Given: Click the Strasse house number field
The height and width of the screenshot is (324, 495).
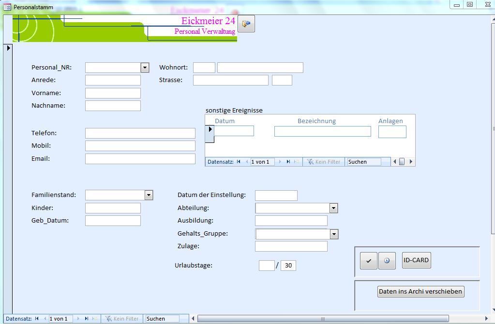Looking at the screenshot, I should click(282, 80).
